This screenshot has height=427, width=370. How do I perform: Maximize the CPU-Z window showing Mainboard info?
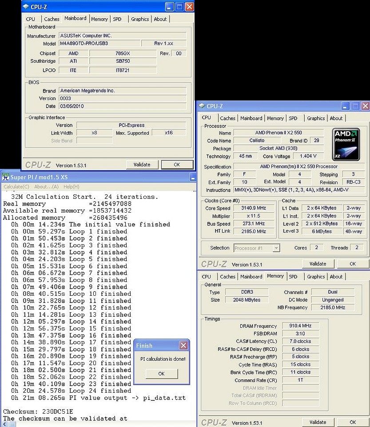(x=179, y=7)
